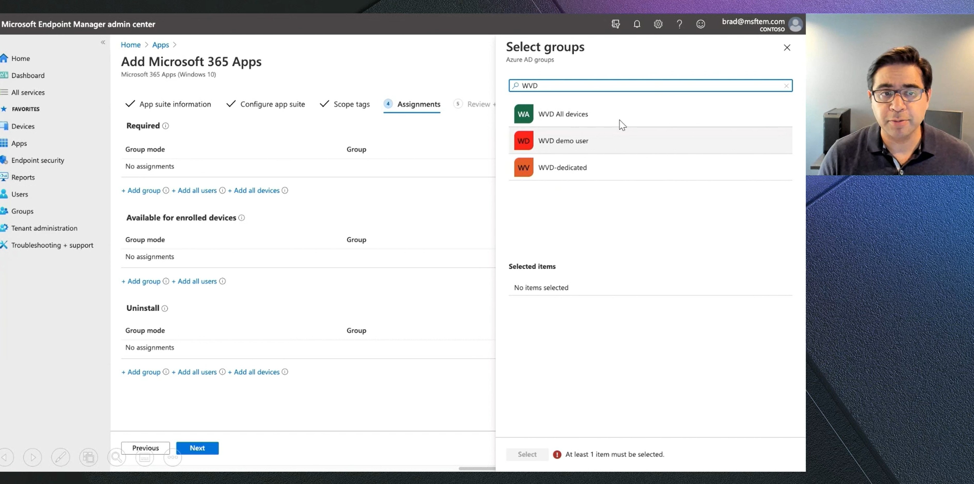
Task: Open the settings gear in header
Action: [658, 24]
